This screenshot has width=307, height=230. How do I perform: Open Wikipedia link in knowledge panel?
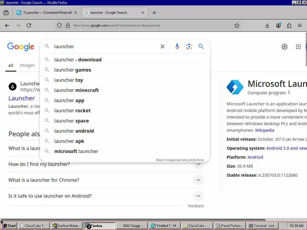(264, 130)
